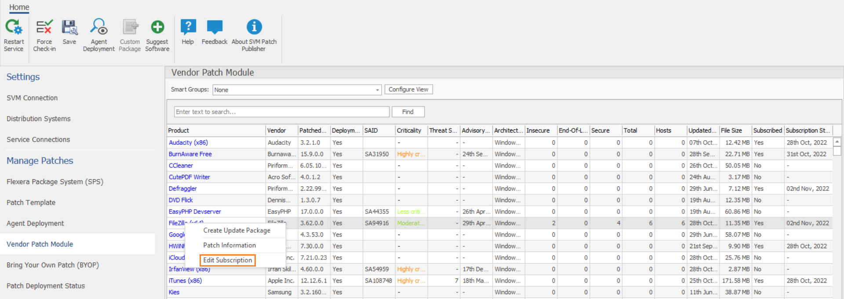Click the CCleaner product link
Viewport: 844px width, 299px height.
[x=181, y=166]
